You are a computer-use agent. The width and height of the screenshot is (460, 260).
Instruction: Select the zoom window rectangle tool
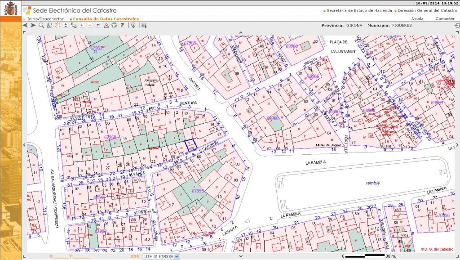74,26
